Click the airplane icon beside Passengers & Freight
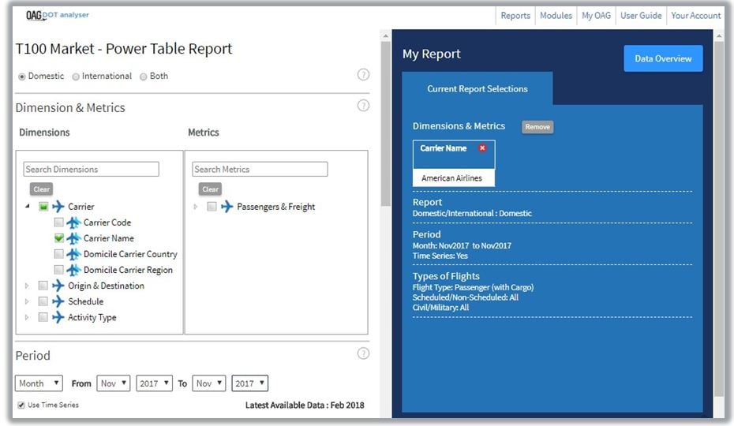734x426 pixels. pos(227,207)
